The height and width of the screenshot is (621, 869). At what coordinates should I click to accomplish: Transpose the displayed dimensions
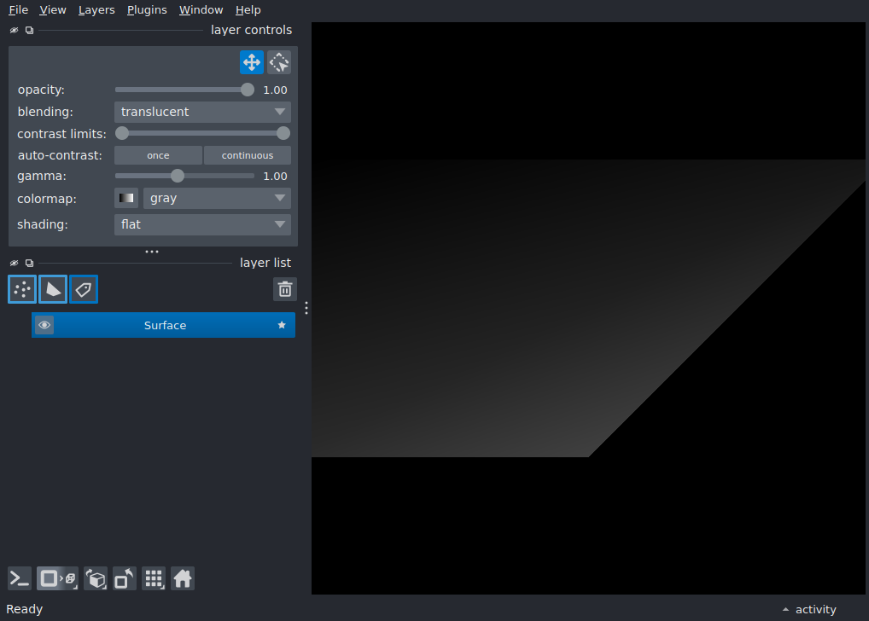pyautogui.click(x=125, y=579)
